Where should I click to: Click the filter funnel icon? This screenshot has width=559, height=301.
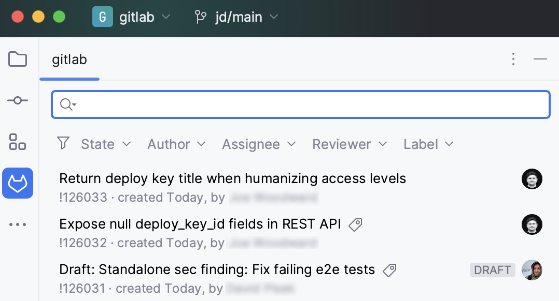point(63,144)
